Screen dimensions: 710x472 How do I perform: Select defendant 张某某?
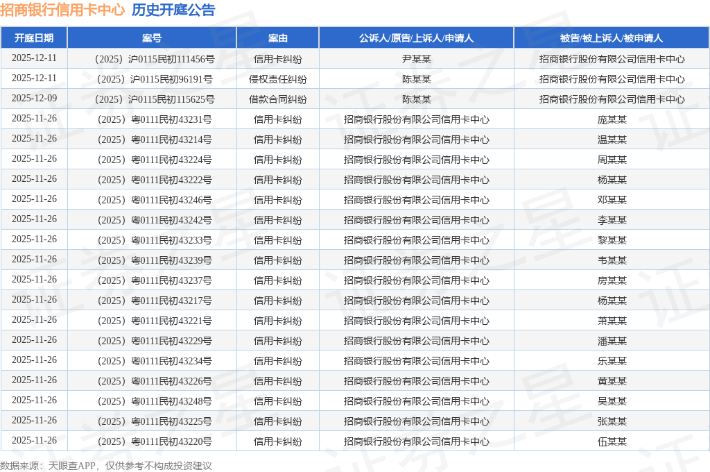(x=612, y=421)
